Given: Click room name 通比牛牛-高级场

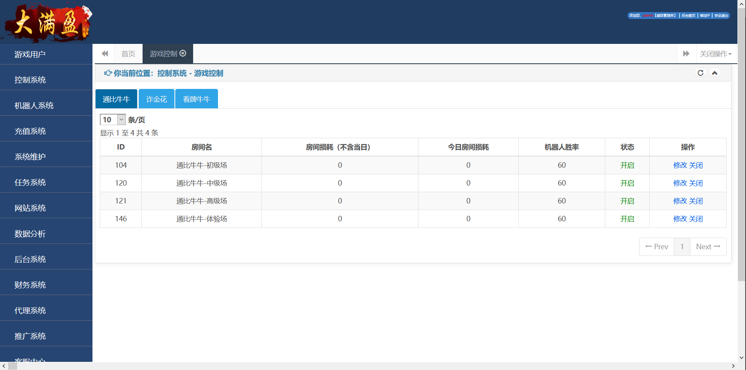Looking at the screenshot, I should tap(202, 201).
